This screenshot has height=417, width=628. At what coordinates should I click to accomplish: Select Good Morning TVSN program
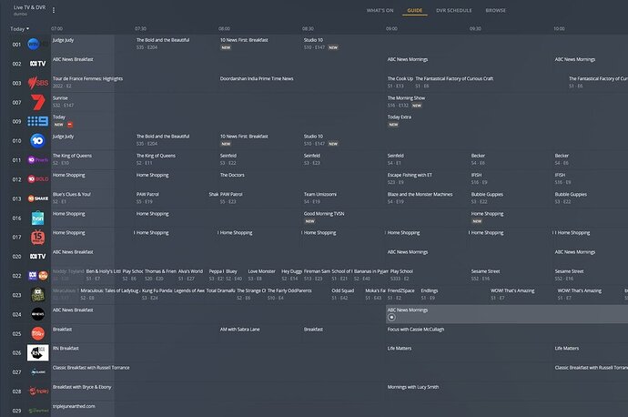coord(324,213)
